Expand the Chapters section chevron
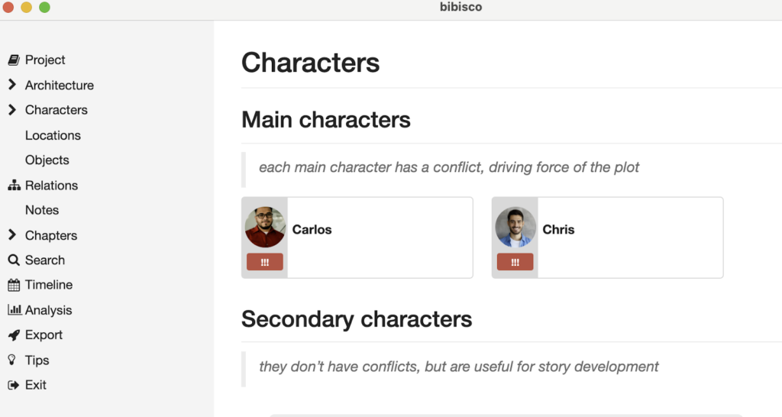Viewport: 782px width, 417px height. pyautogui.click(x=12, y=235)
